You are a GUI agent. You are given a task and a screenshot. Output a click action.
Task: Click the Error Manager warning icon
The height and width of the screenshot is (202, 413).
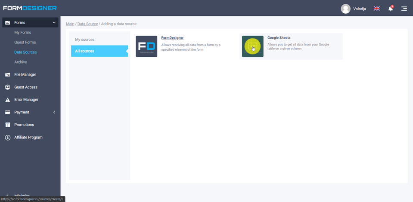(7, 100)
